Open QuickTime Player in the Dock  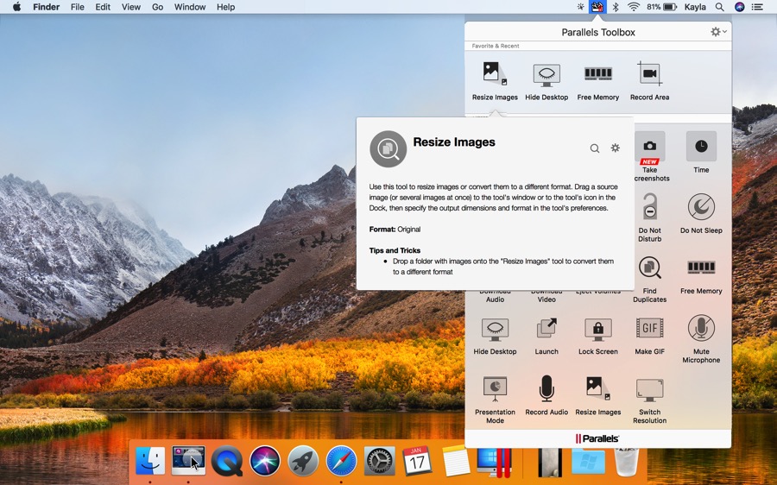coord(227,461)
